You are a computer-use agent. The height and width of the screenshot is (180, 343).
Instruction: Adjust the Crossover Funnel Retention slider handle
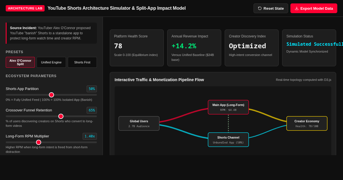(x=61, y=116)
